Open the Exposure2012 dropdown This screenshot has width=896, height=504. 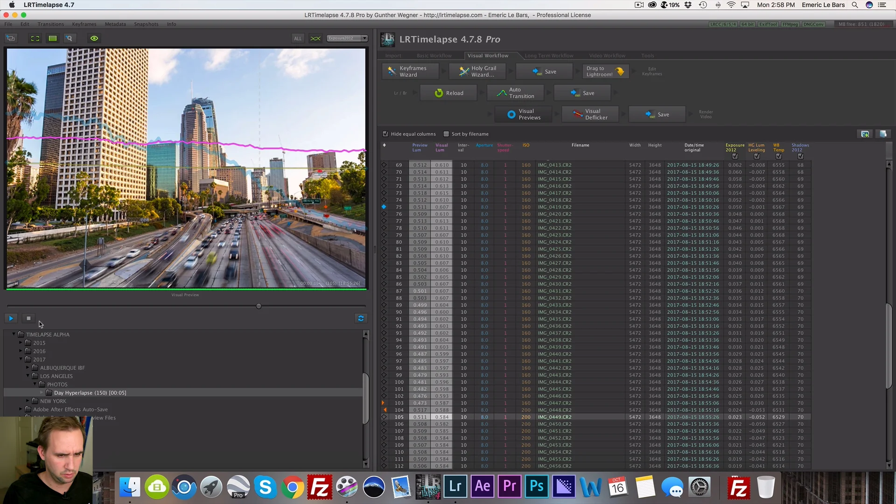(x=347, y=38)
